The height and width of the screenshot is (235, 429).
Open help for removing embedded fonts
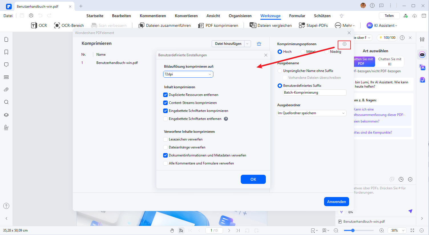tap(226, 119)
